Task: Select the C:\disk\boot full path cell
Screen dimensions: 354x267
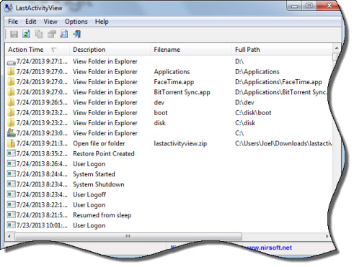Action: point(253,113)
